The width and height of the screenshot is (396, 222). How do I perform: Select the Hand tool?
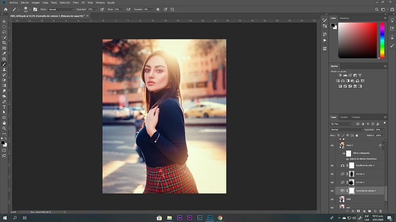(4, 123)
